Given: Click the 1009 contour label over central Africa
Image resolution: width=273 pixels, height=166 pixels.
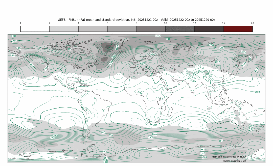Looking at the screenshot, I should [140, 93].
